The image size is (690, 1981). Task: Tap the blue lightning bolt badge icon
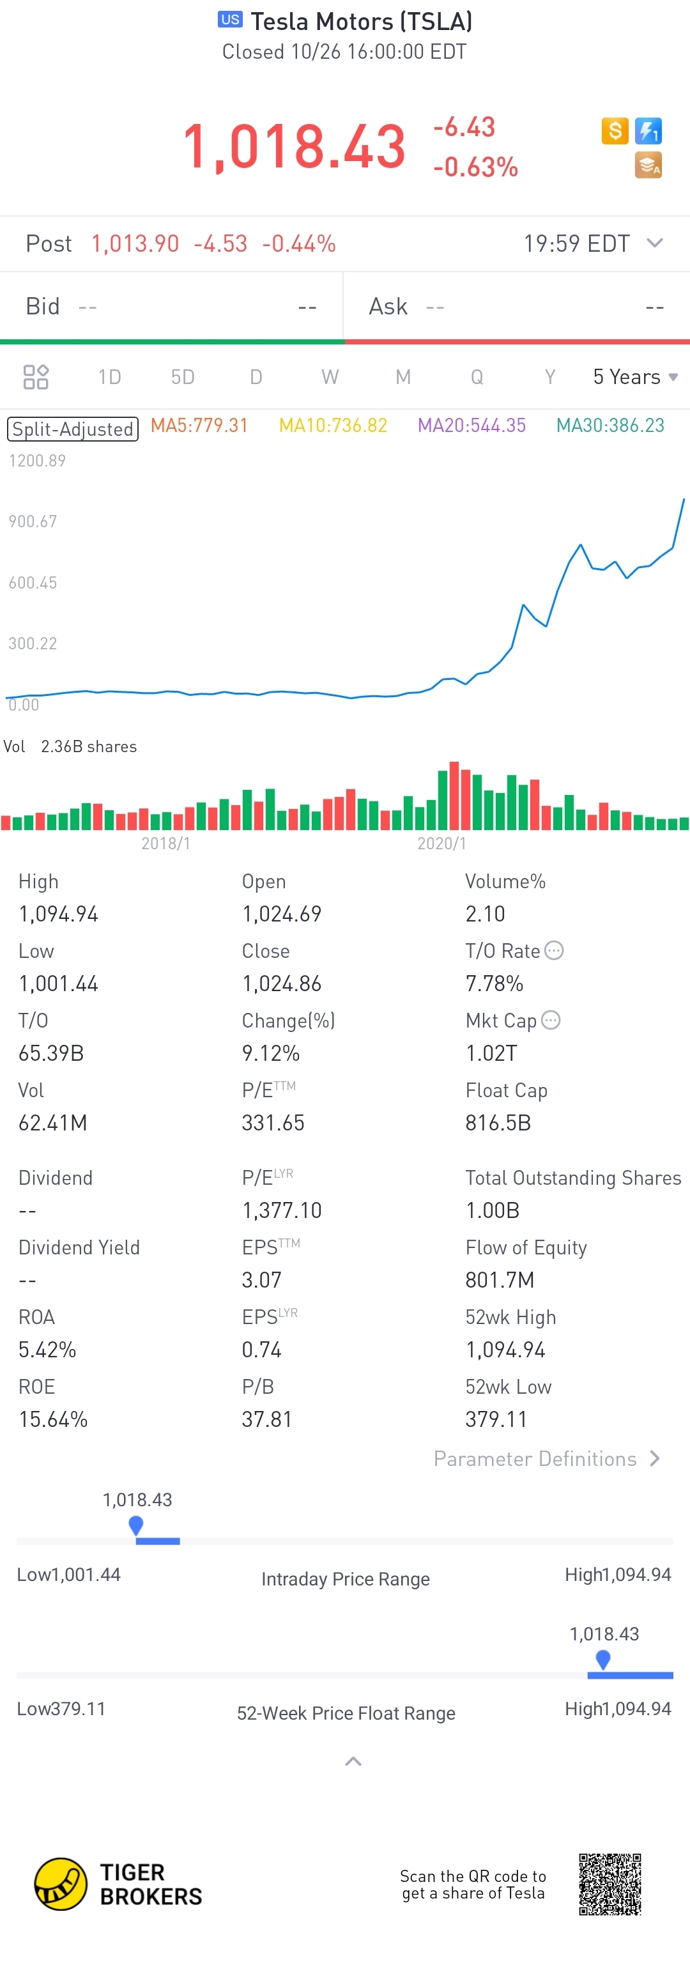click(x=648, y=131)
